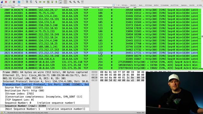The image size is (203, 114).
Task: Select the Source Port: 15502 field
Action: coord(24,87)
